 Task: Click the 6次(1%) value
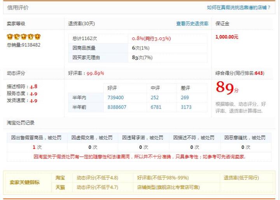tap(141, 48)
